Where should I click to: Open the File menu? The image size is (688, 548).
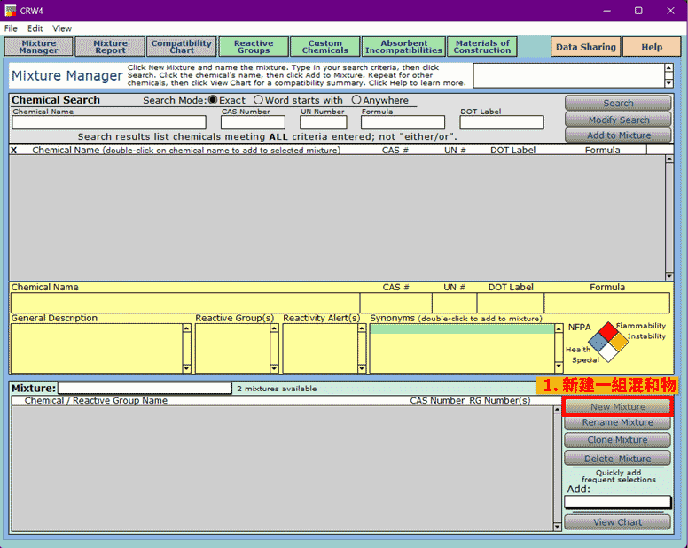point(11,28)
